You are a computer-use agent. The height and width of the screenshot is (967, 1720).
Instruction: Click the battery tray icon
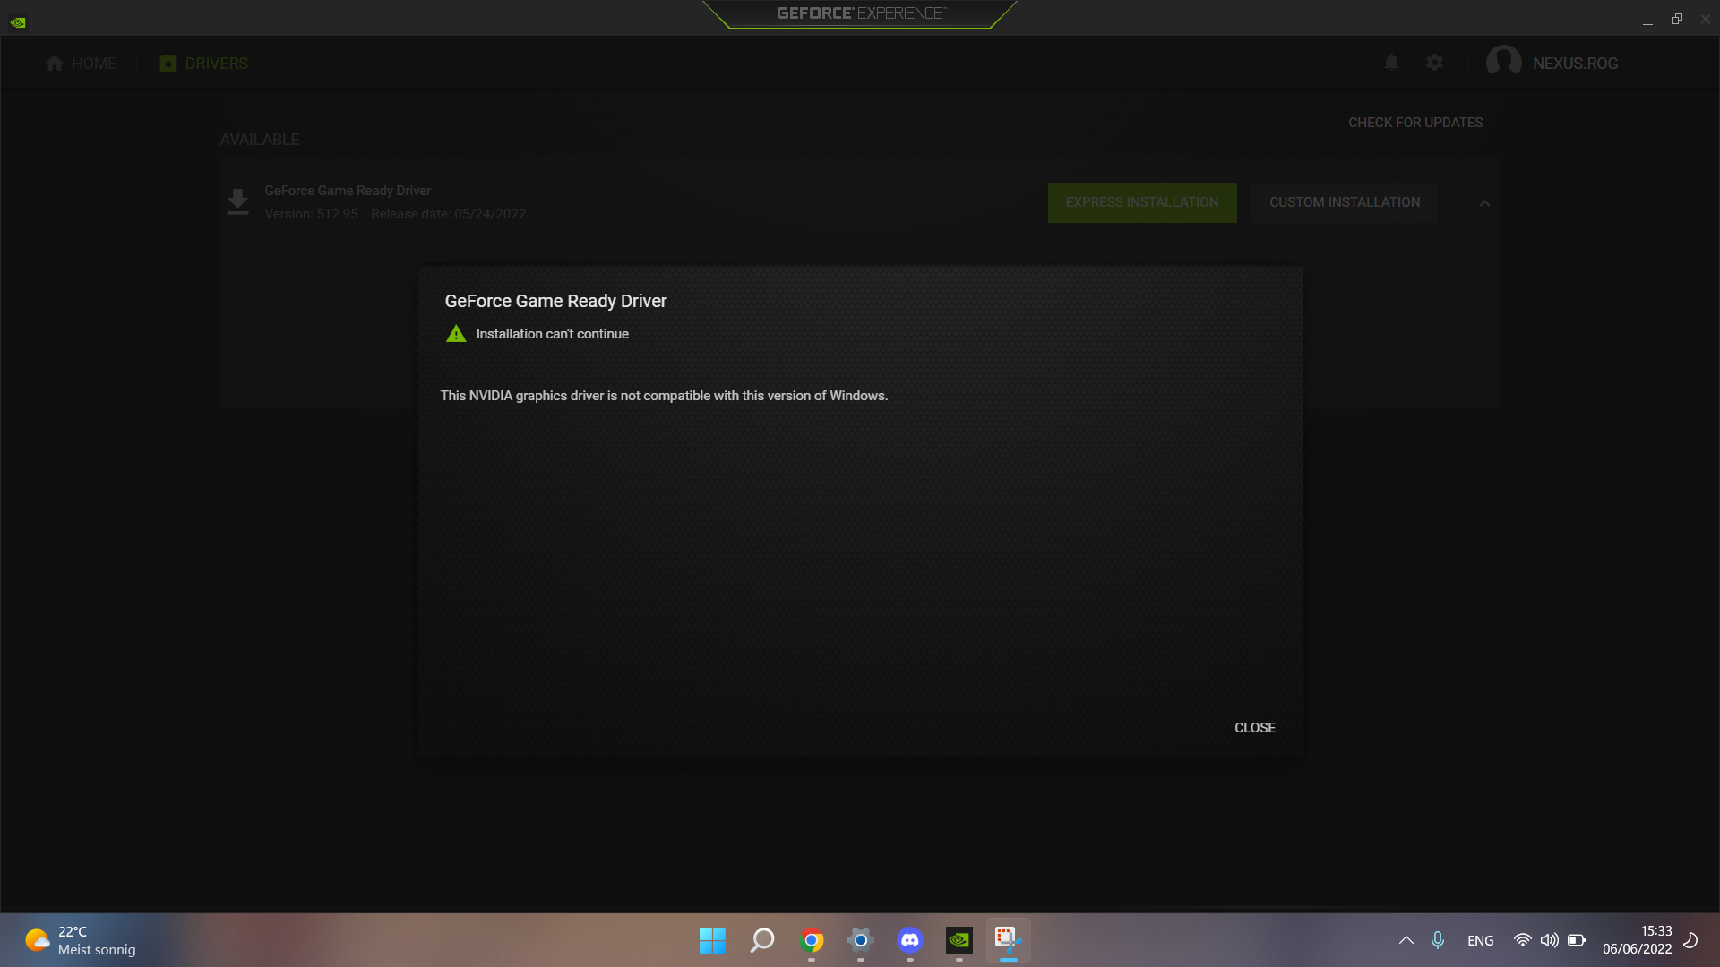click(1577, 940)
